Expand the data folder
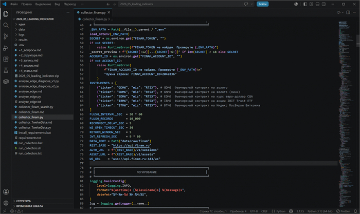This screenshot has width=360, height=214. tap(21, 29)
